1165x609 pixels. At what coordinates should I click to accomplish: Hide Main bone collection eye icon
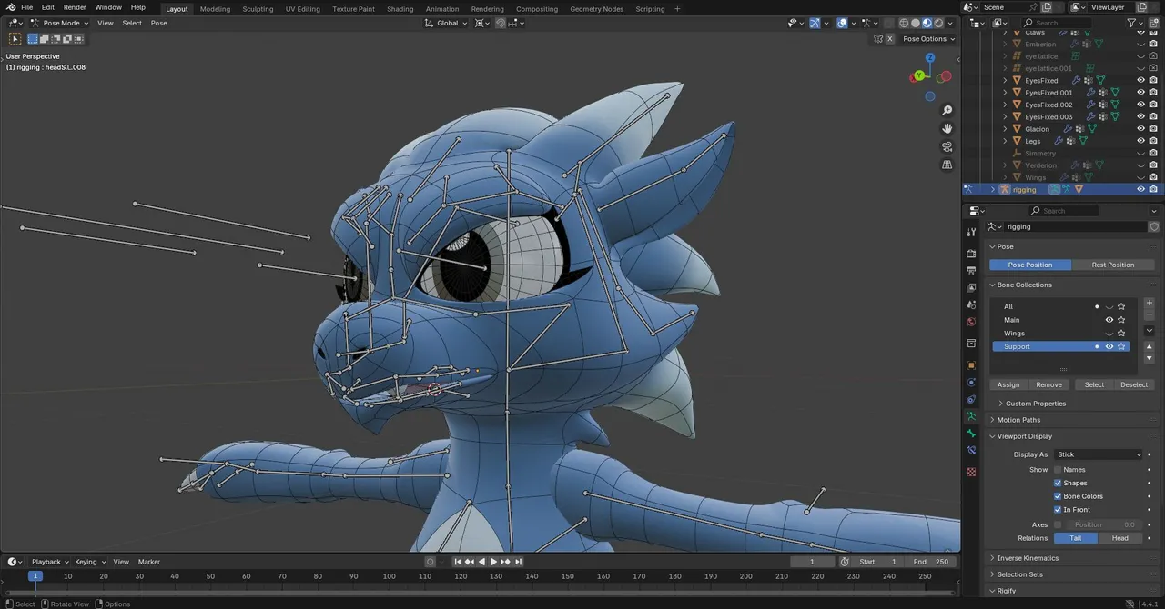point(1109,320)
